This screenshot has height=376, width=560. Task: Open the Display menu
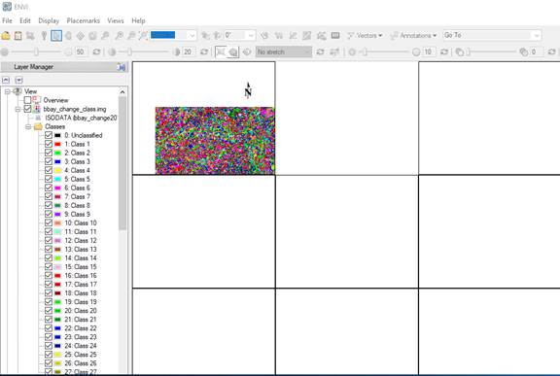pos(49,20)
